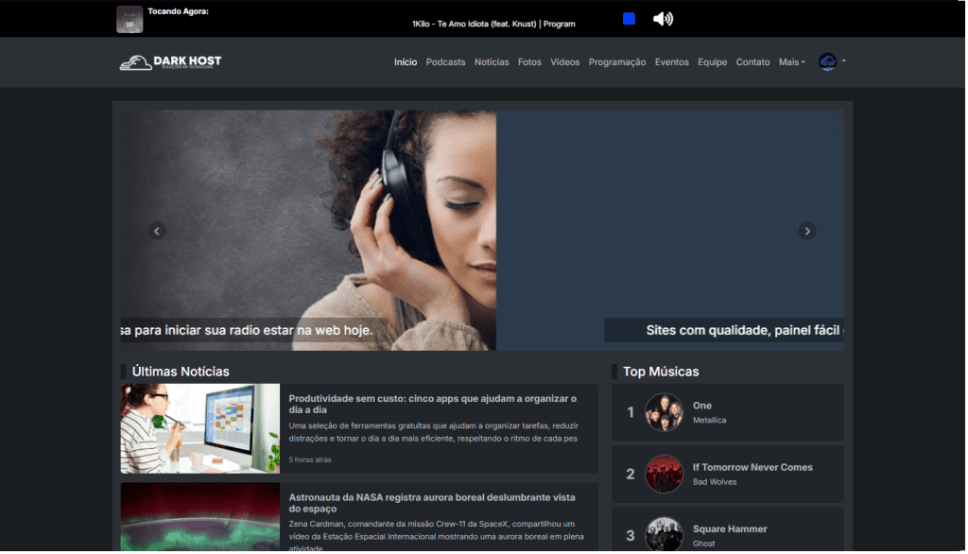Mute the player using the speaker icon

(663, 19)
